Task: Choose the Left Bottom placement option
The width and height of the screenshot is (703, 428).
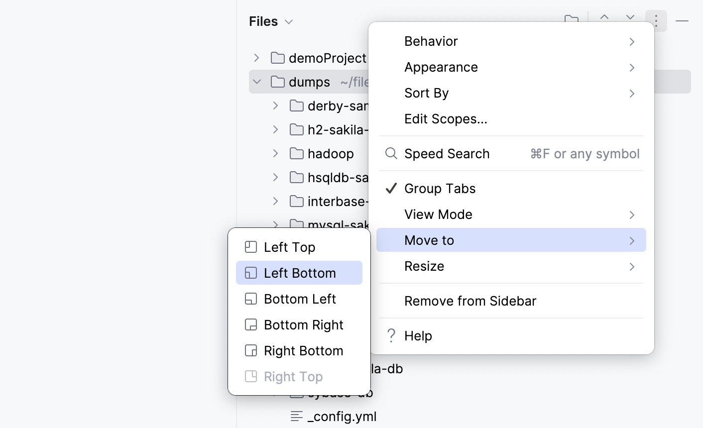Action: (299, 273)
